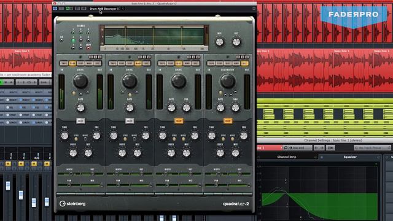Adjust the band 1 WIDTH slider handle

point(71,174)
